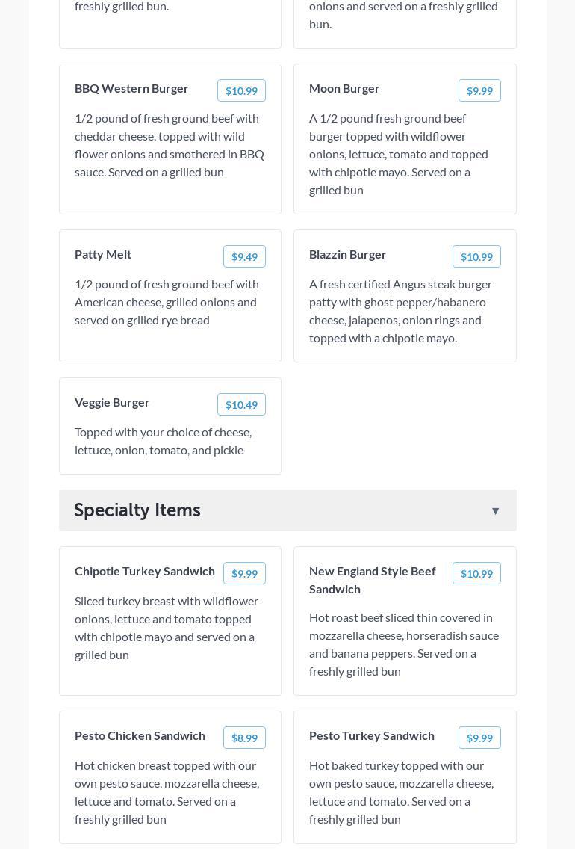The width and height of the screenshot is (575, 849).
Task: Open the BBQ Western Burger item title
Action: [131, 88]
